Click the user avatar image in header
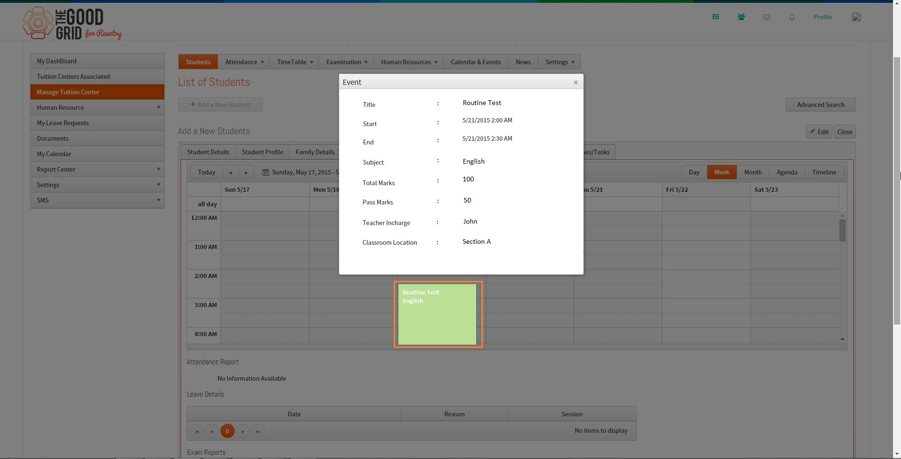The width and height of the screenshot is (901, 459). (856, 17)
